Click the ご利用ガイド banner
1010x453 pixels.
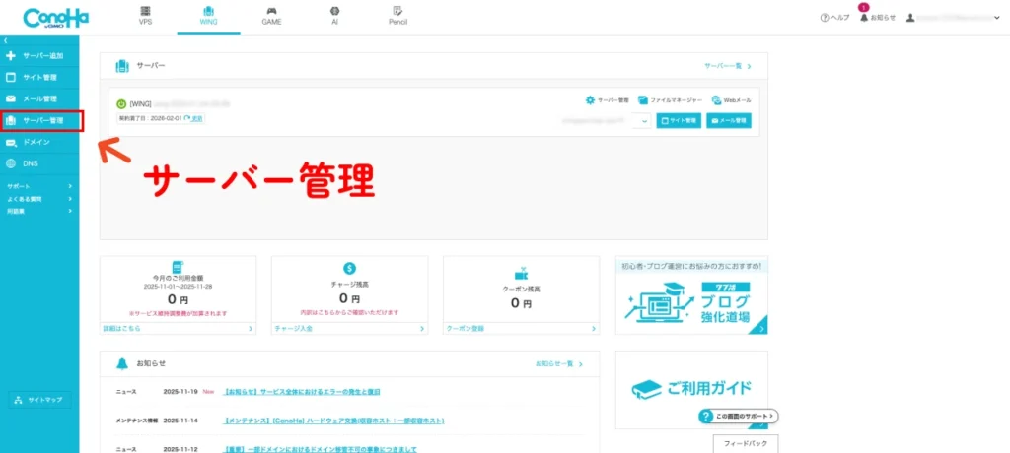point(690,388)
